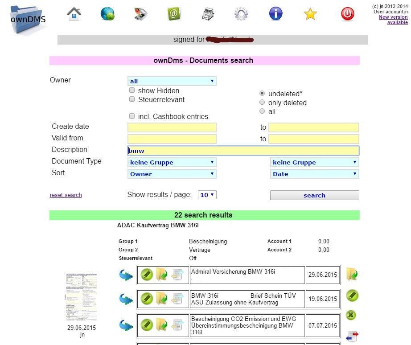Check the Steuerrelevant checkbox
Screen dimensions: 411x345
(x=132, y=99)
